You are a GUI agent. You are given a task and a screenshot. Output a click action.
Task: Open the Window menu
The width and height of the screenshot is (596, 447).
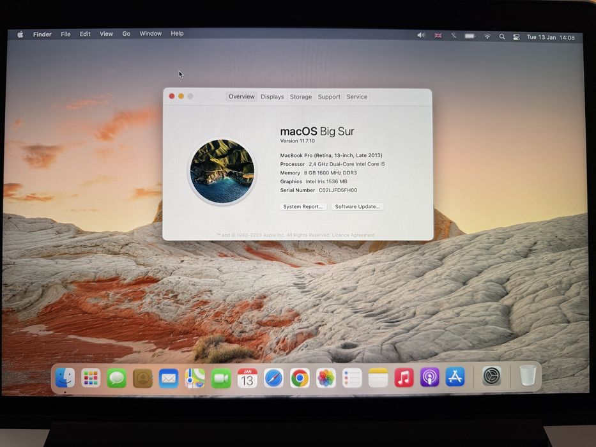[x=151, y=33]
